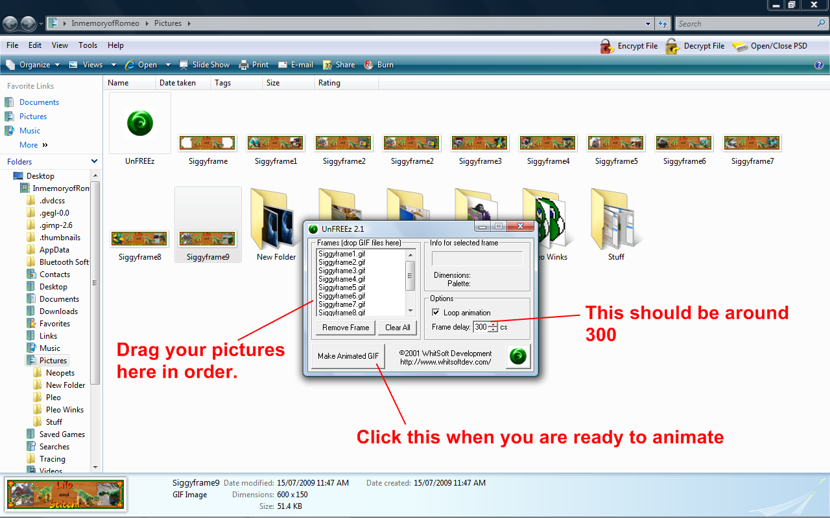The height and width of the screenshot is (518, 830).
Task: Open the Explorer help question mark icon
Action: tap(818, 65)
